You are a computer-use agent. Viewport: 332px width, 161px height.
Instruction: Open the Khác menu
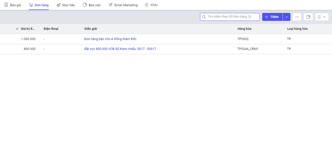click(x=151, y=5)
